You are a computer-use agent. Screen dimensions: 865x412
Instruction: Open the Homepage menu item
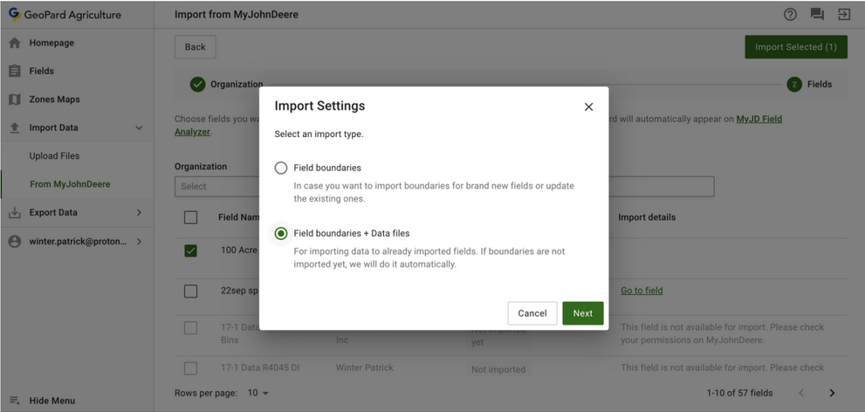coord(51,43)
